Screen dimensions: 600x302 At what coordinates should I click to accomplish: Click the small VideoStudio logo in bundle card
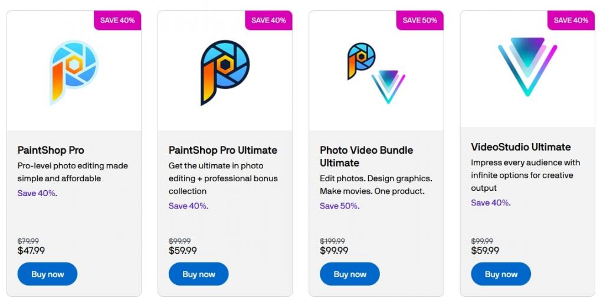388,86
